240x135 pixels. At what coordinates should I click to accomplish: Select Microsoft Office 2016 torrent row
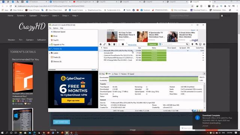pyautogui.click(x=152, y=51)
